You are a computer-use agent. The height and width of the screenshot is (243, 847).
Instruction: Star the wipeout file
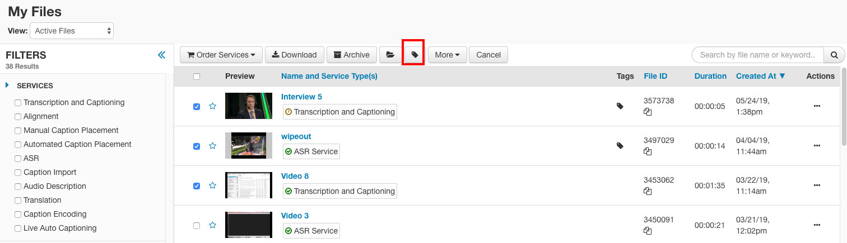coord(212,146)
